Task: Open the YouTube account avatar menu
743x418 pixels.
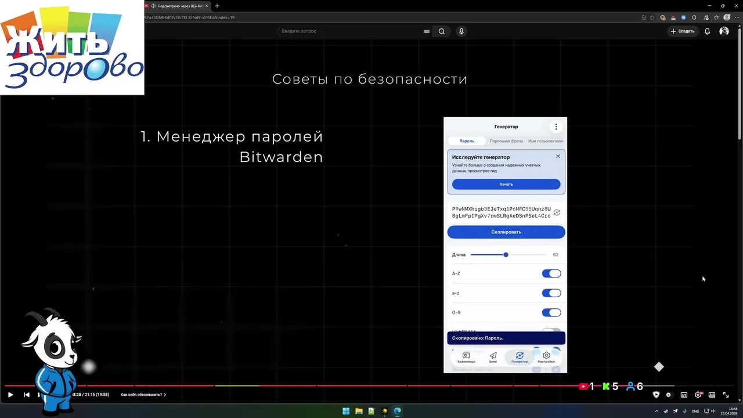Action: click(x=724, y=31)
